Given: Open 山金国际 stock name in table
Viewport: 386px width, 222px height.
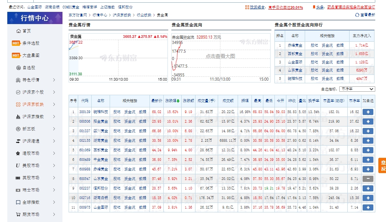Looking at the screenshot, I should click(x=101, y=207).
